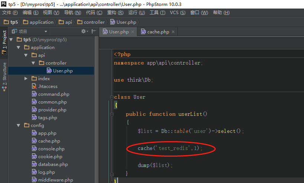Click the namespace declaration line

coord(158,63)
